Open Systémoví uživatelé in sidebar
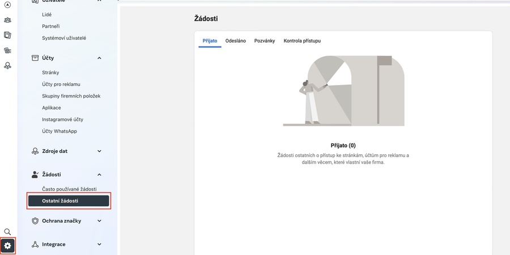The width and height of the screenshot is (510, 255). tap(64, 38)
